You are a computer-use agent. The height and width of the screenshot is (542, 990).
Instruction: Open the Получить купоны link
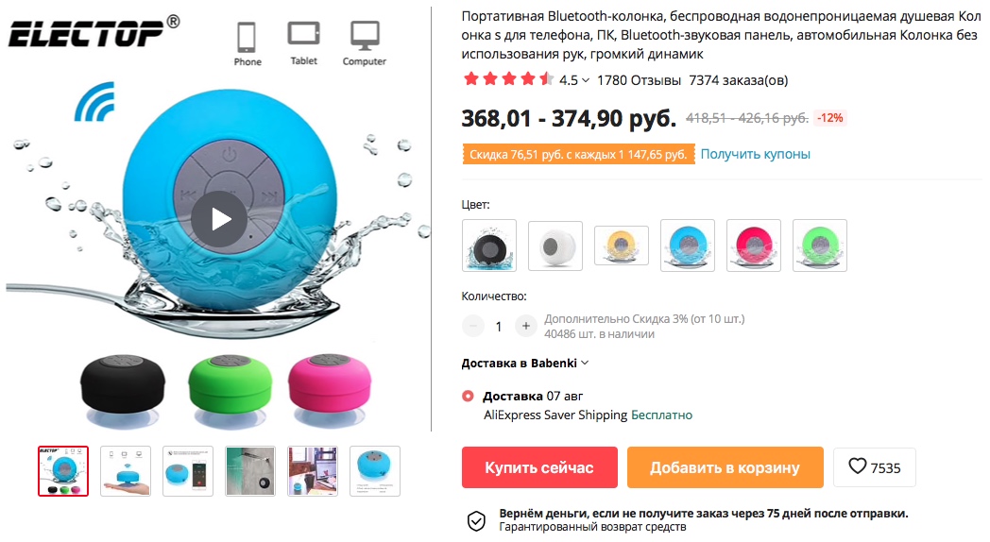(755, 154)
